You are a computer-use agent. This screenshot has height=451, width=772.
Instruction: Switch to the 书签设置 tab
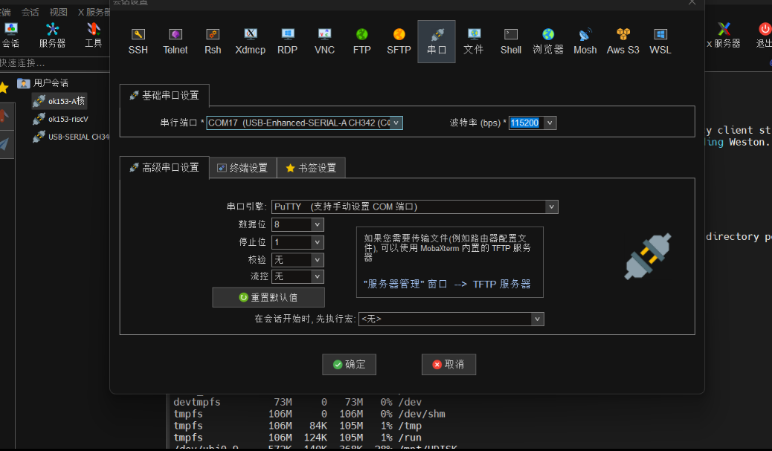tap(311, 168)
